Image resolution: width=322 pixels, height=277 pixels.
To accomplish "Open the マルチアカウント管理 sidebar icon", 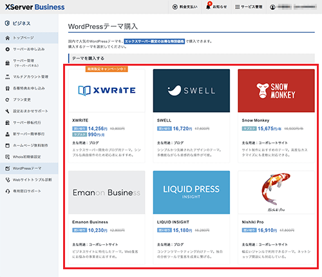I will click(8, 77).
